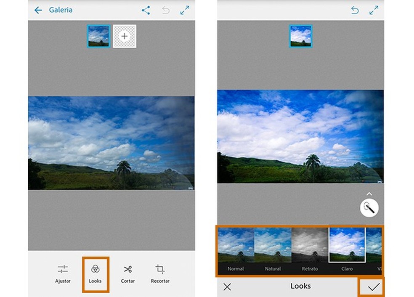
Task: Expand to fullscreen in the left screen
Action: [185, 10]
